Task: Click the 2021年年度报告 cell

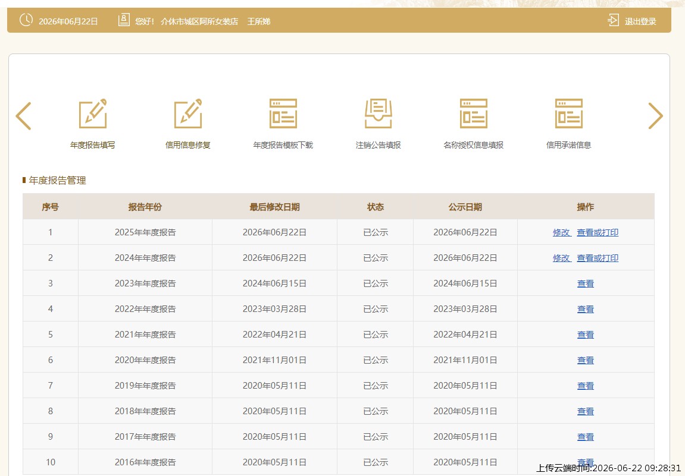Action: coord(145,335)
